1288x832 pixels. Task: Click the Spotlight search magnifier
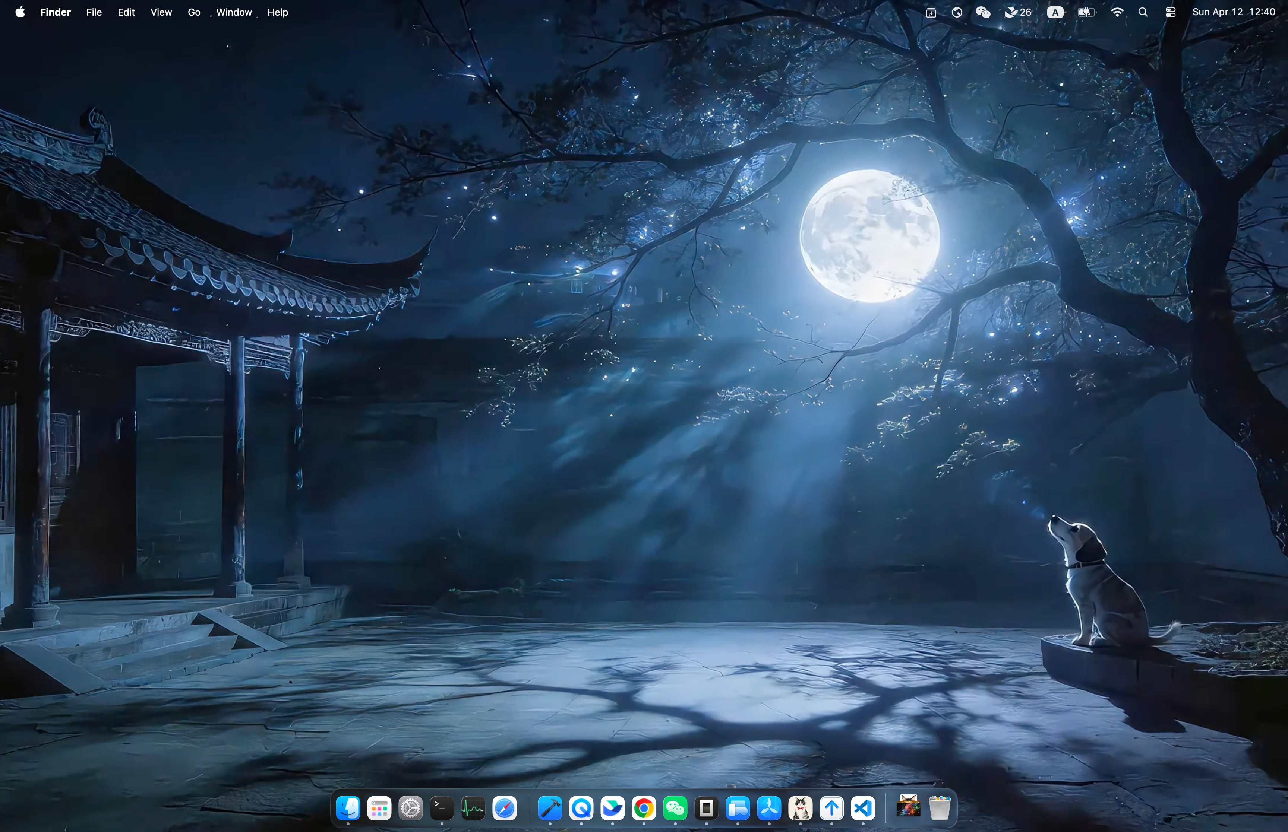(1143, 12)
